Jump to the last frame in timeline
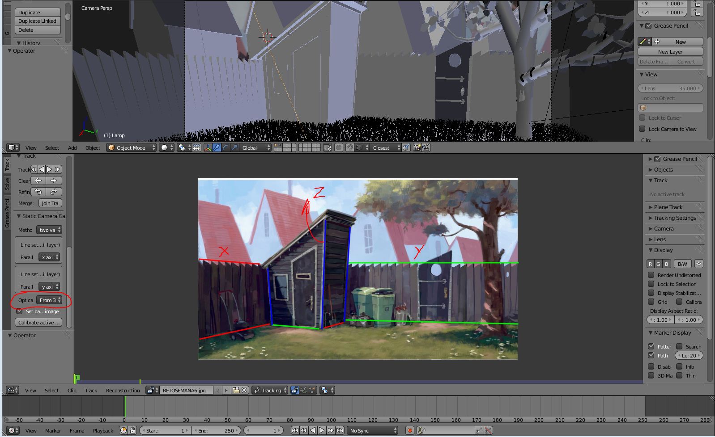 [340, 430]
